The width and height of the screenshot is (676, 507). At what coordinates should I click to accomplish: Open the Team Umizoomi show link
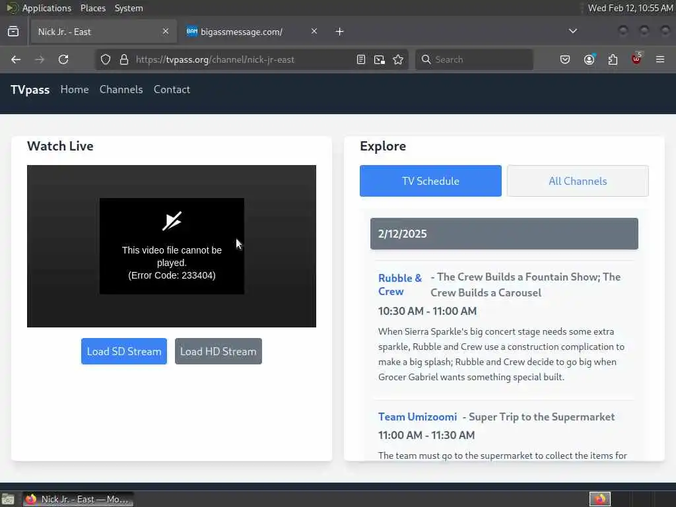pyautogui.click(x=417, y=417)
